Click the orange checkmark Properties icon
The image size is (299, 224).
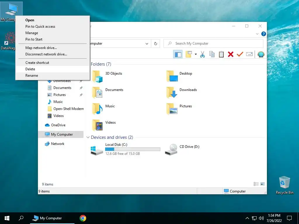click(240, 55)
